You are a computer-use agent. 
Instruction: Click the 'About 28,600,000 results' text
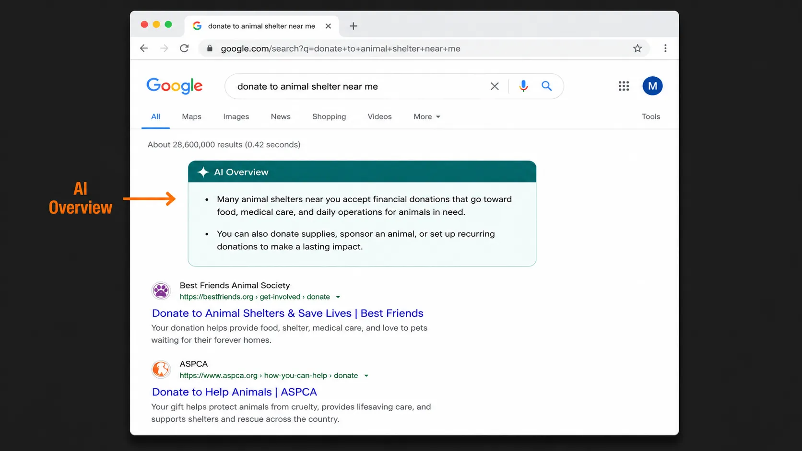pyautogui.click(x=224, y=145)
